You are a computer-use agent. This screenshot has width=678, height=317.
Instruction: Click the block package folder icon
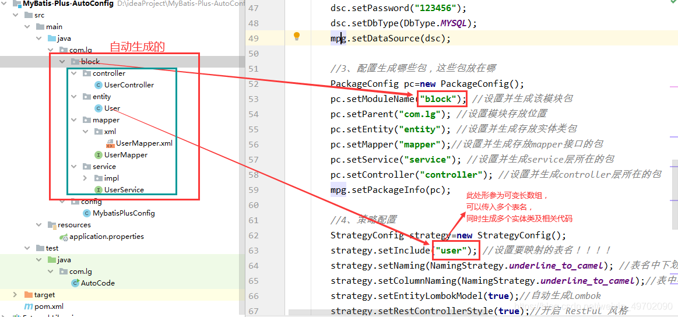tap(75, 61)
